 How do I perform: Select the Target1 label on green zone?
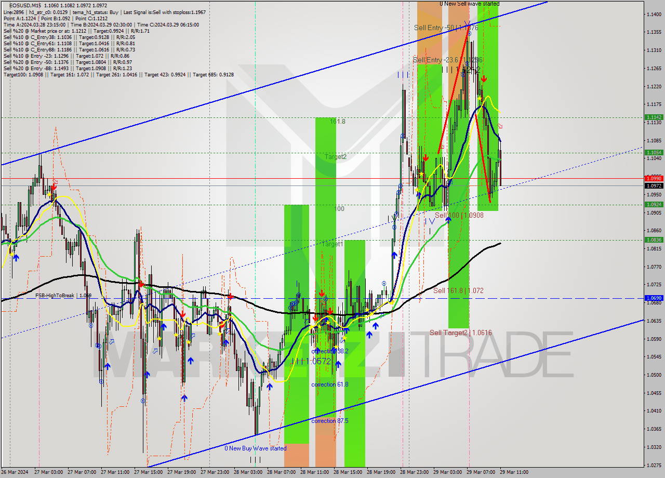[x=332, y=244]
